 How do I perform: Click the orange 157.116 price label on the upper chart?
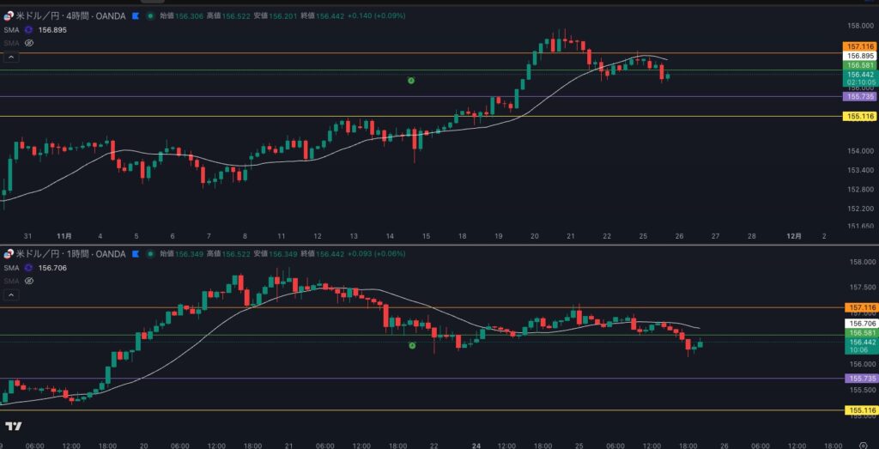click(859, 46)
